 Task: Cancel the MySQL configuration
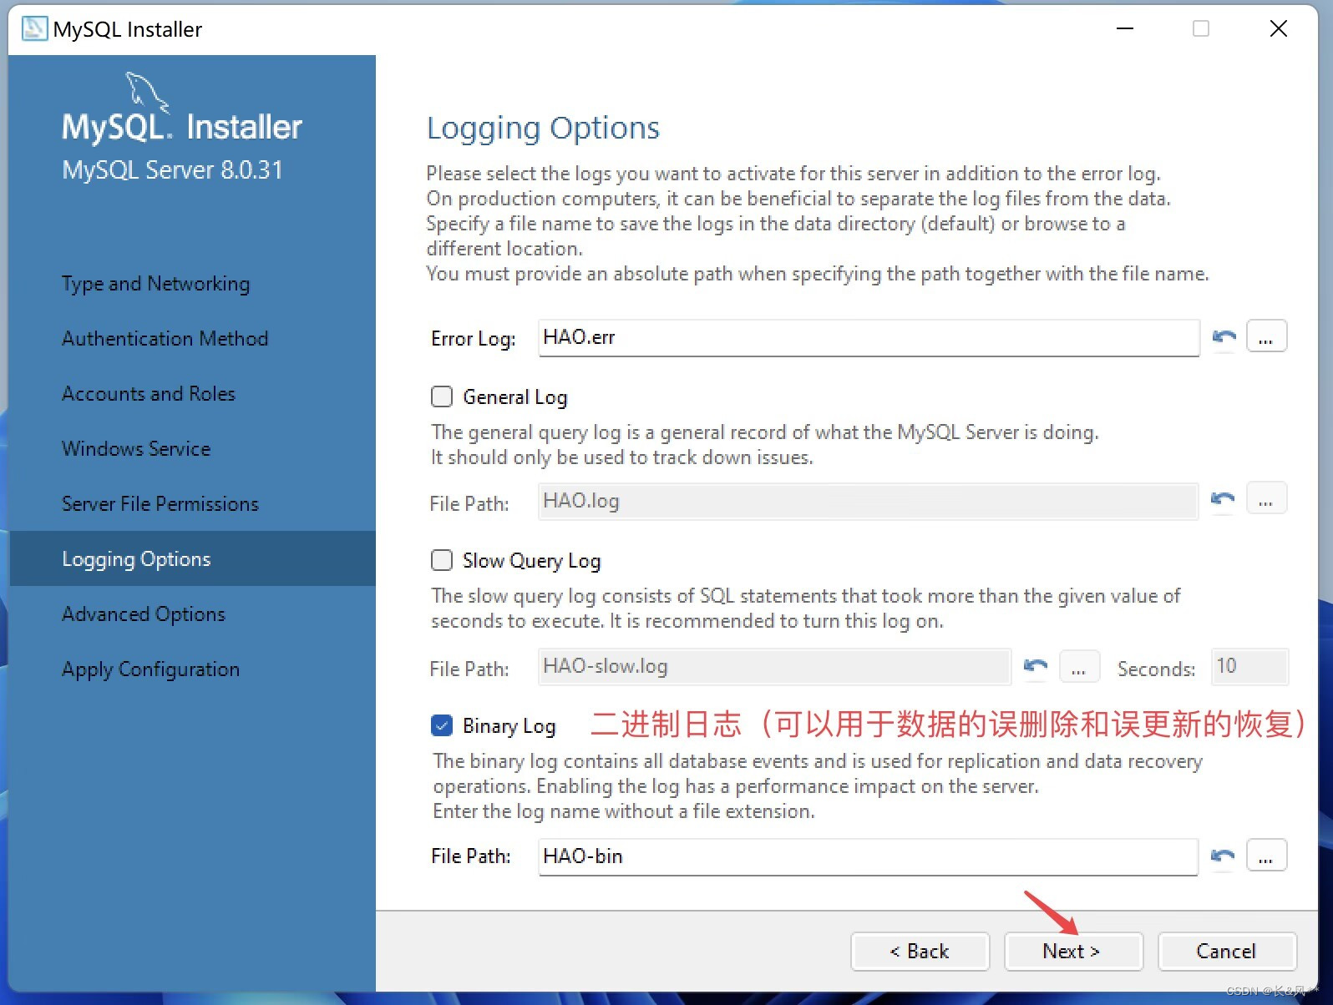coord(1227,952)
